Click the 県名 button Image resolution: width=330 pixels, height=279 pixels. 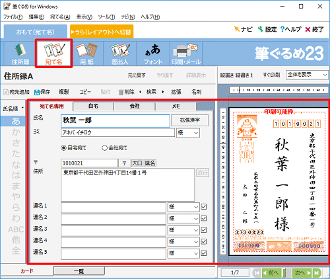(150, 163)
